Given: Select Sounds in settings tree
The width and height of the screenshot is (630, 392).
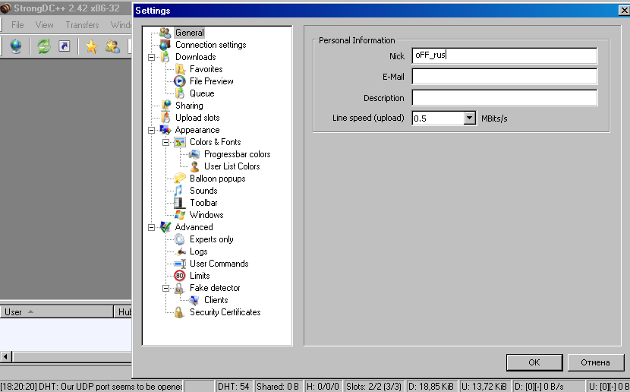Looking at the screenshot, I should pyautogui.click(x=203, y=191).
